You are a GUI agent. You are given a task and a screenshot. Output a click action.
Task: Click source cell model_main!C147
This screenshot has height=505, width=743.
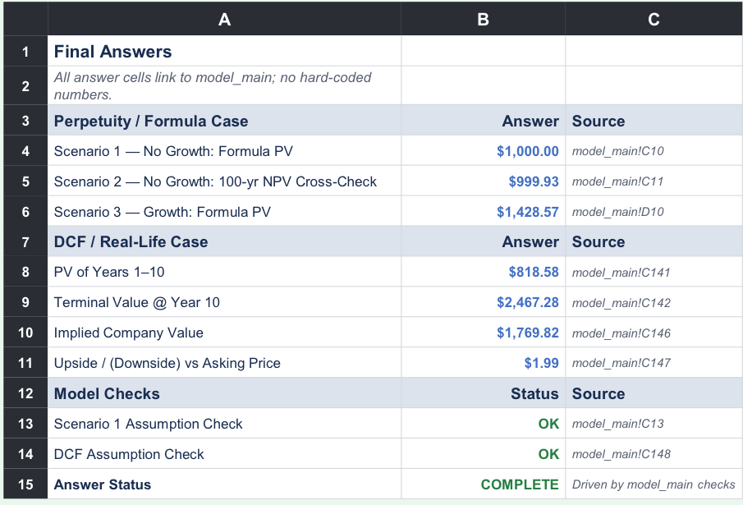coord(654,363)
